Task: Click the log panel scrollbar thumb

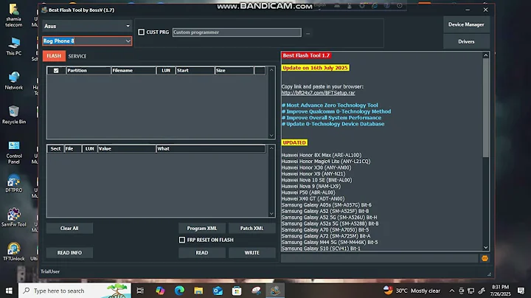Action: click(485, 108)
